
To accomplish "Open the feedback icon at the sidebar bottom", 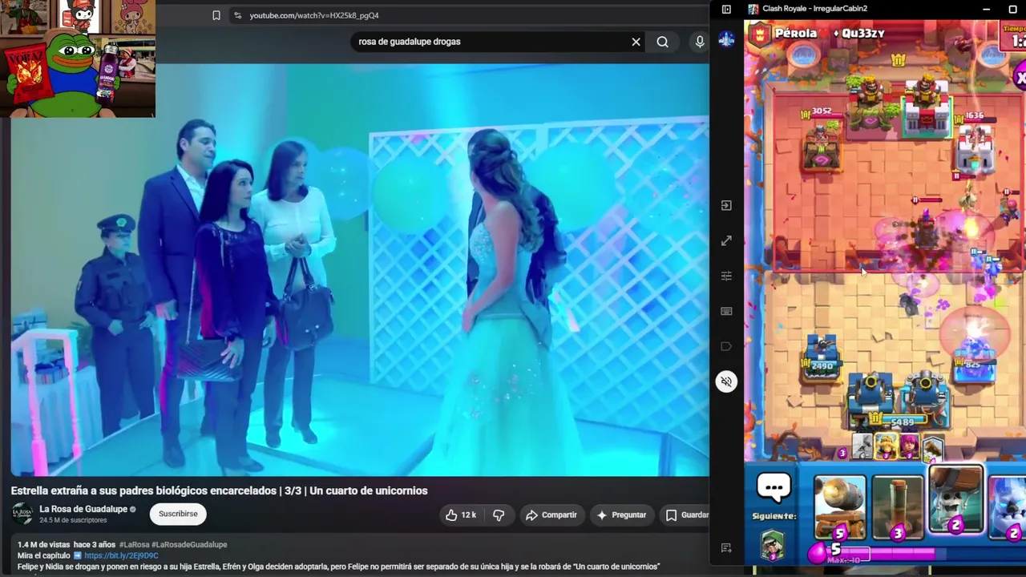I will point(726,548).
